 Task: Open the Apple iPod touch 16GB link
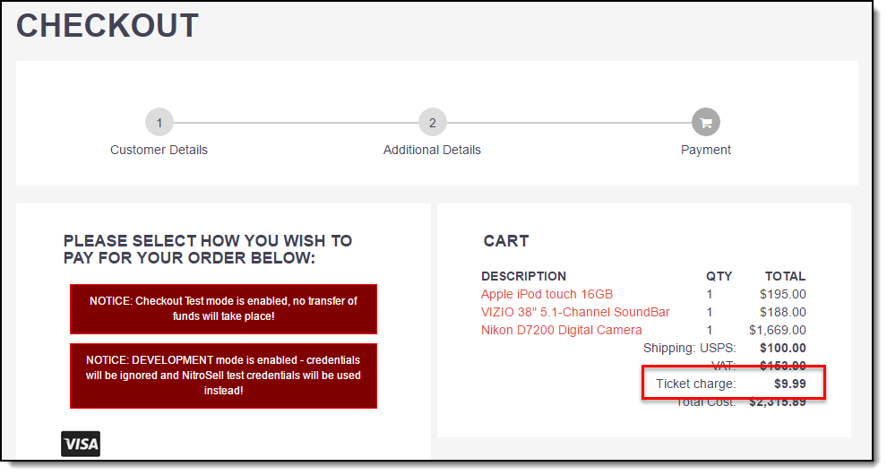pyautogui.click(x=547, y=294)
